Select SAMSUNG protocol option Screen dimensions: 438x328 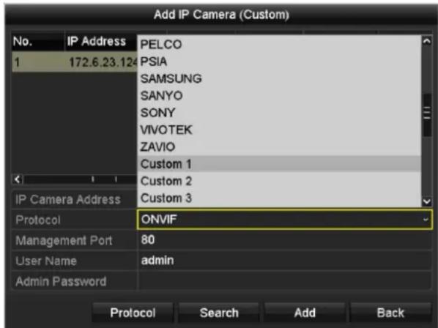point(279,78)
